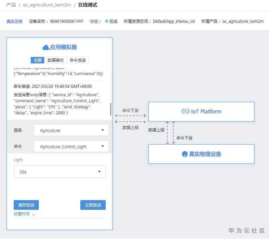Click the message log scrollbar
Viewport: 269px width, 239px height.
click(111, 109)
